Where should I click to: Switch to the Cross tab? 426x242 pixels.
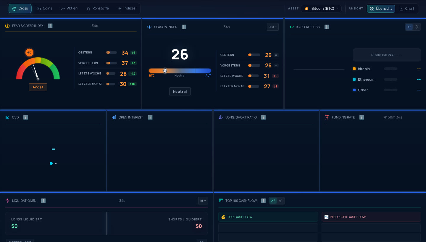click(20, 9)
